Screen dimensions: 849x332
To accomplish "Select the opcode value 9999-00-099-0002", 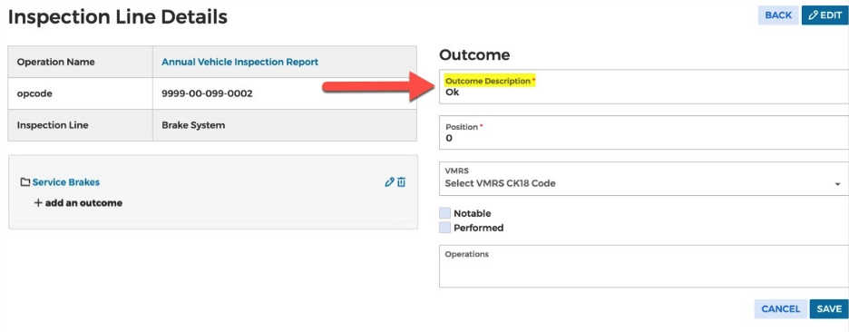I will pos(207,93).
